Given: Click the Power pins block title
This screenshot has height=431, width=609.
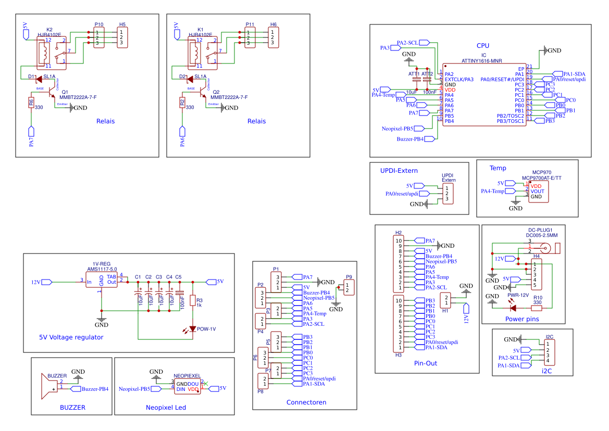Looking at the screenshot, I should [522, 319].
